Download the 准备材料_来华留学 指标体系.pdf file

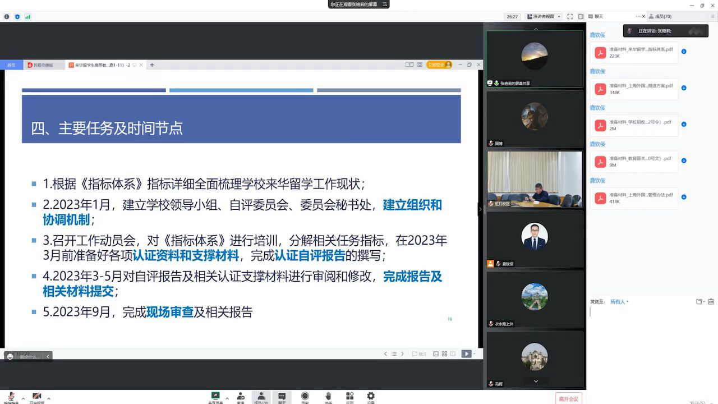click(684, 52)
